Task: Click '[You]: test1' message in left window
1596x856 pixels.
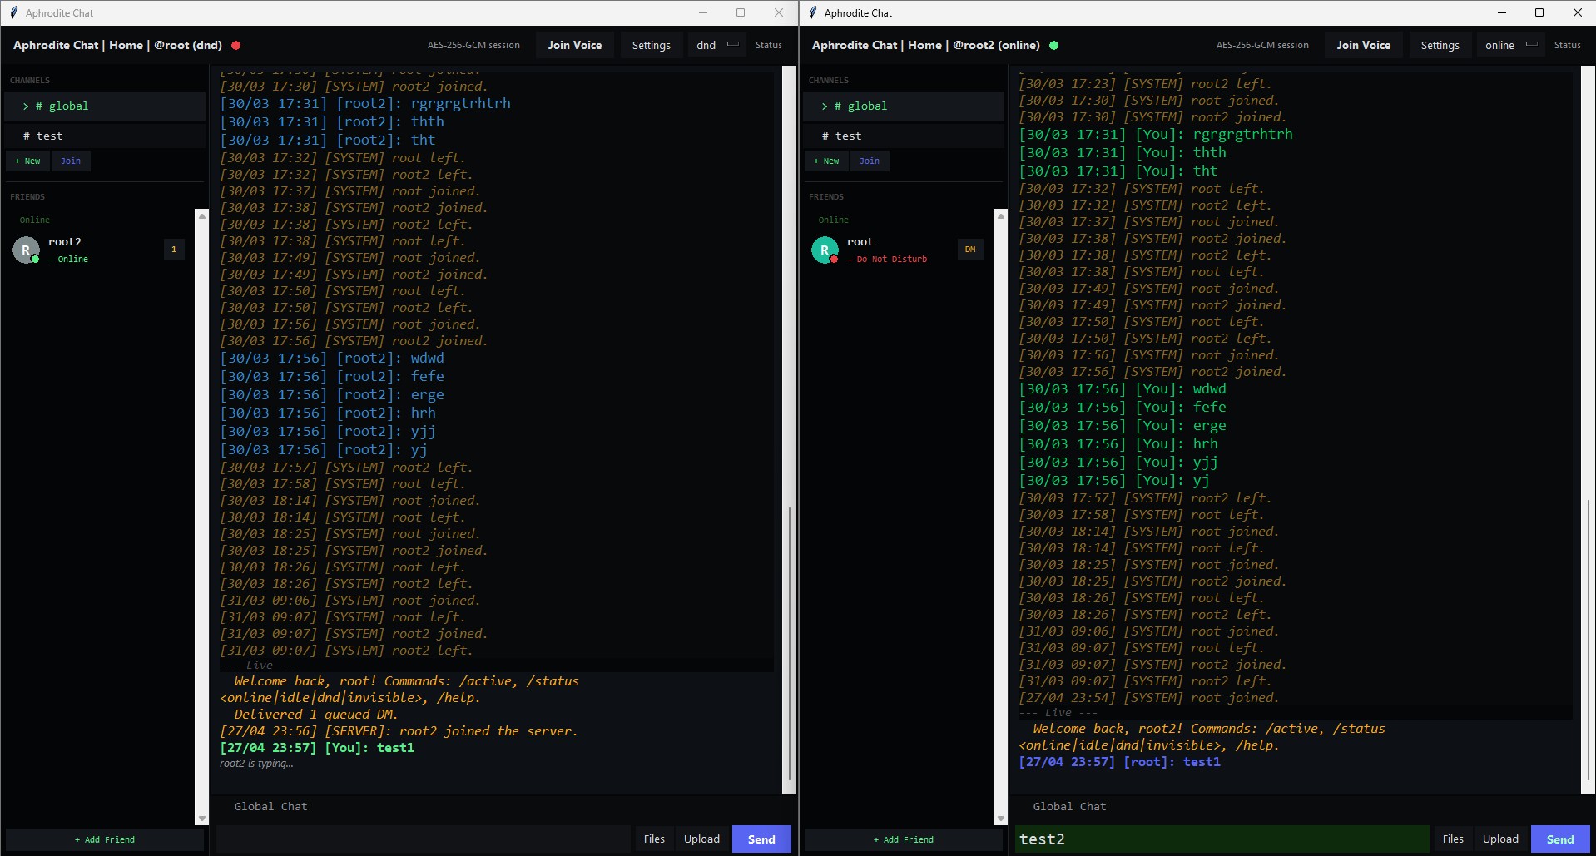Action: pyautogui.click(x=317, y=748)
